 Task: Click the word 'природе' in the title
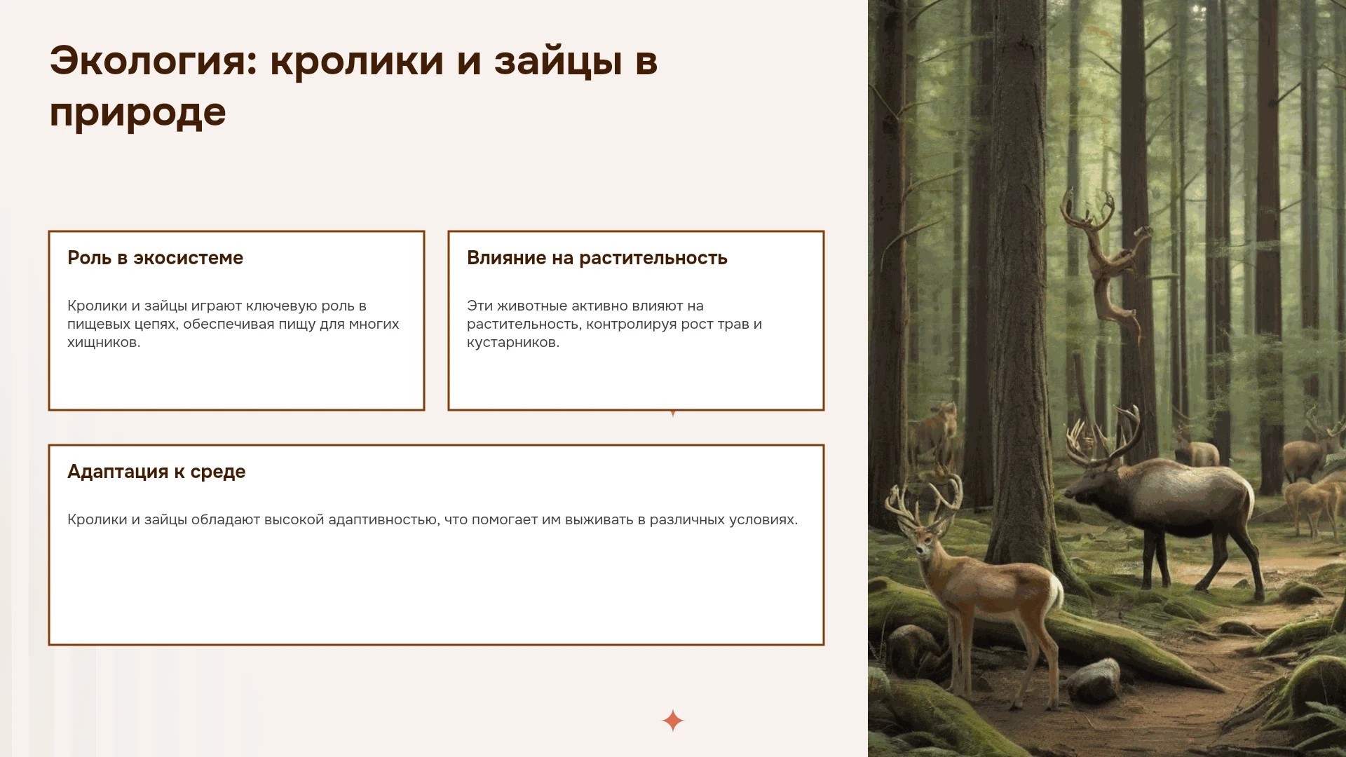click(x=137, y=112)
